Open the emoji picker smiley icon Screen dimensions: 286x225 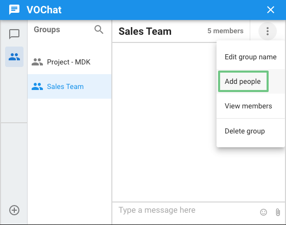(x=264, y=212)
